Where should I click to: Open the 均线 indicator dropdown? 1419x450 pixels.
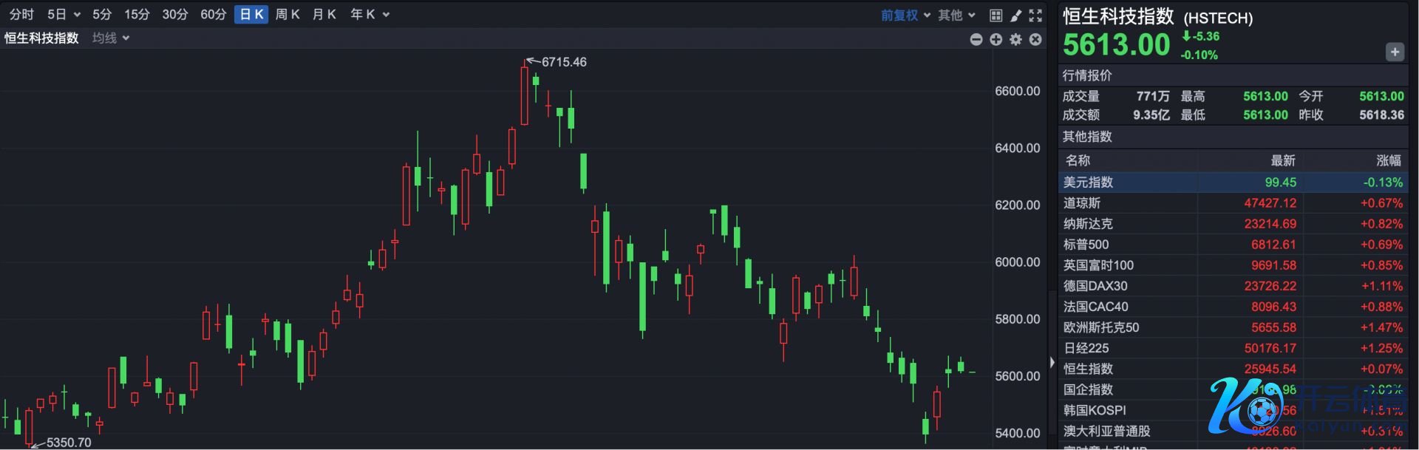(x=111, y=38)
